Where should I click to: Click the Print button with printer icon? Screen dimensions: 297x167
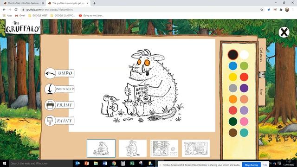[59, 105]
